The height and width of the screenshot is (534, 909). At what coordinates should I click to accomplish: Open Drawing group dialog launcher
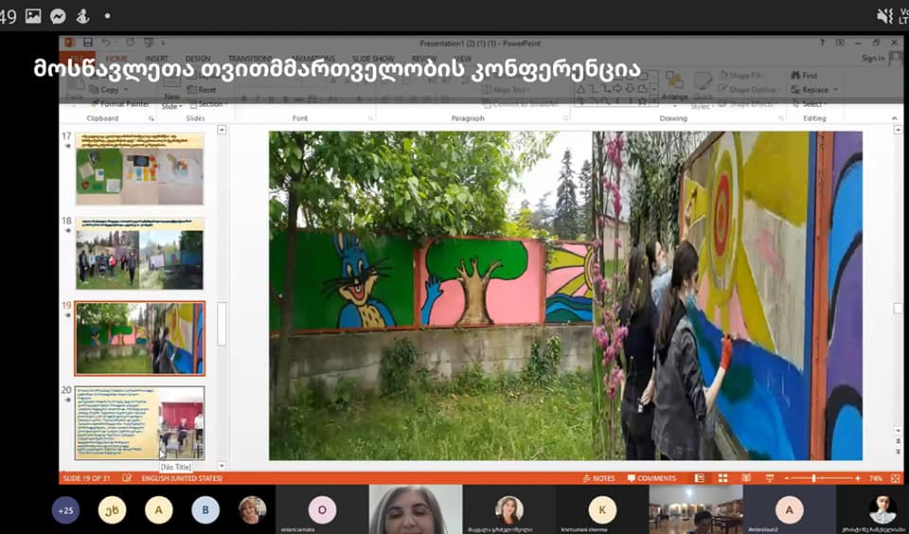pyautogui.click(x=779, y=118)
